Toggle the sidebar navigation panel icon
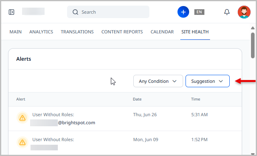 12,12
